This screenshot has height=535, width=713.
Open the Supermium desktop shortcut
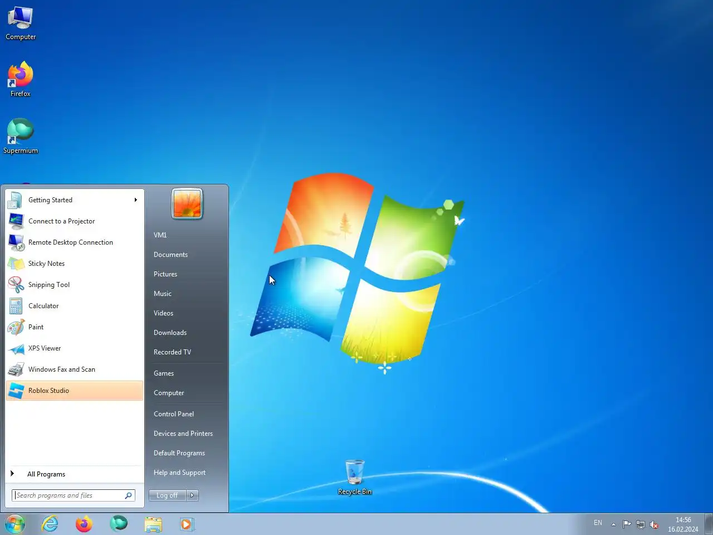pos(21,136)
